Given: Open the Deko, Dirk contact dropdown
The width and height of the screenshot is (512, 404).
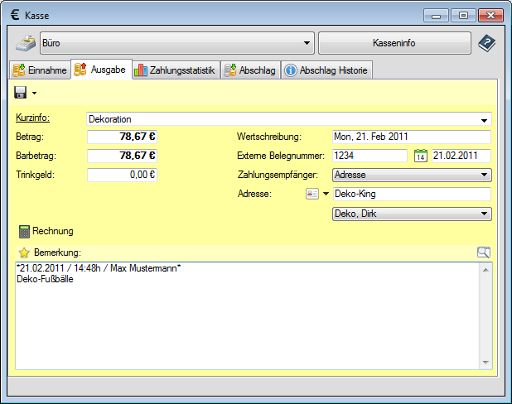Looking at the screenshot, I should 484,214.
